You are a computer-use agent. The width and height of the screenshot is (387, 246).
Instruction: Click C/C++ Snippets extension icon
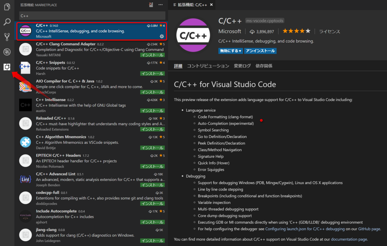[x=25, y=68]
